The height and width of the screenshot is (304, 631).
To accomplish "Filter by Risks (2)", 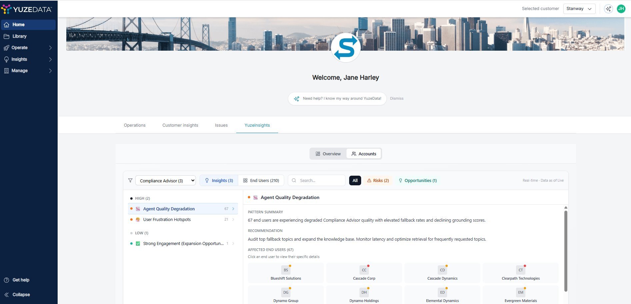I will pyautogui.click(x=378, y=180).
